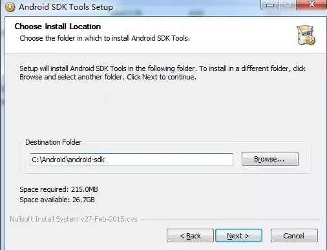The height and width of the screenshot is (250, 327).
Task: Click the Android SDK Tools Setup title text
Action: click(x=66, y=7)
